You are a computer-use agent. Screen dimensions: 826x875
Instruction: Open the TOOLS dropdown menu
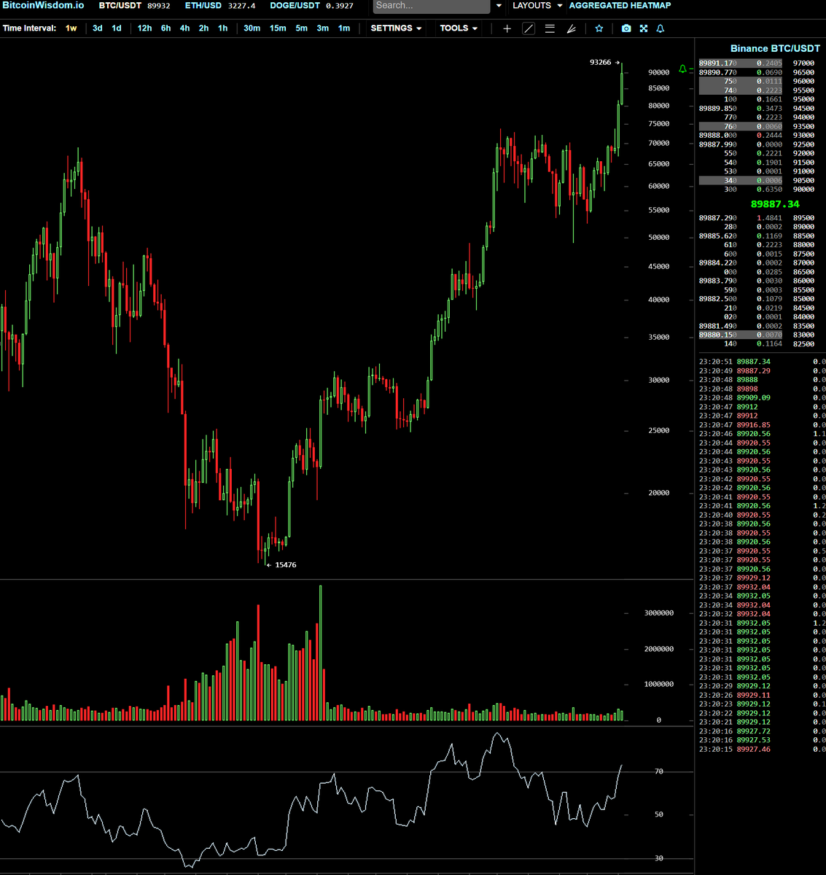[459, 28]
